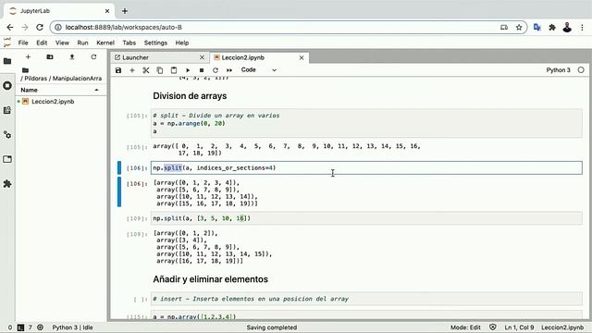The image size is (592, 333).
Task: Open the Property Inspector gears icon
Action: tap(7, 135)
